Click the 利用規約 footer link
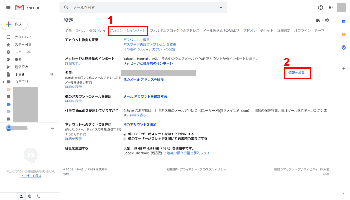 [x=172, y=169]
